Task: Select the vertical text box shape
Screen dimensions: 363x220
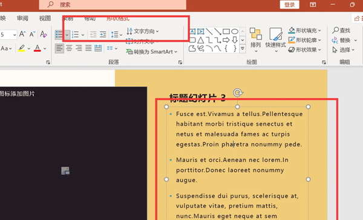Action: point(201,31)
